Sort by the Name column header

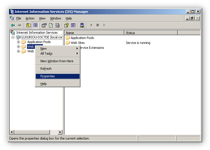tap(94, 33)
